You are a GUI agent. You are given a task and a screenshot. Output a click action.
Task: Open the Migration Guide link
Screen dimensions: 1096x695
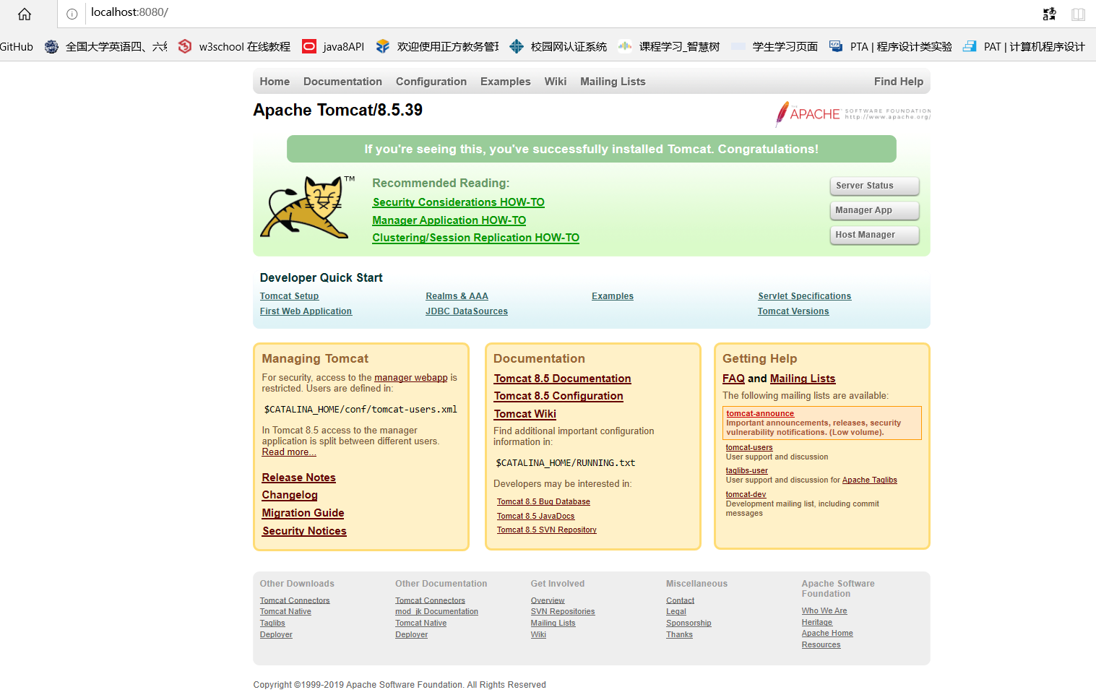[x=303, y=513]
